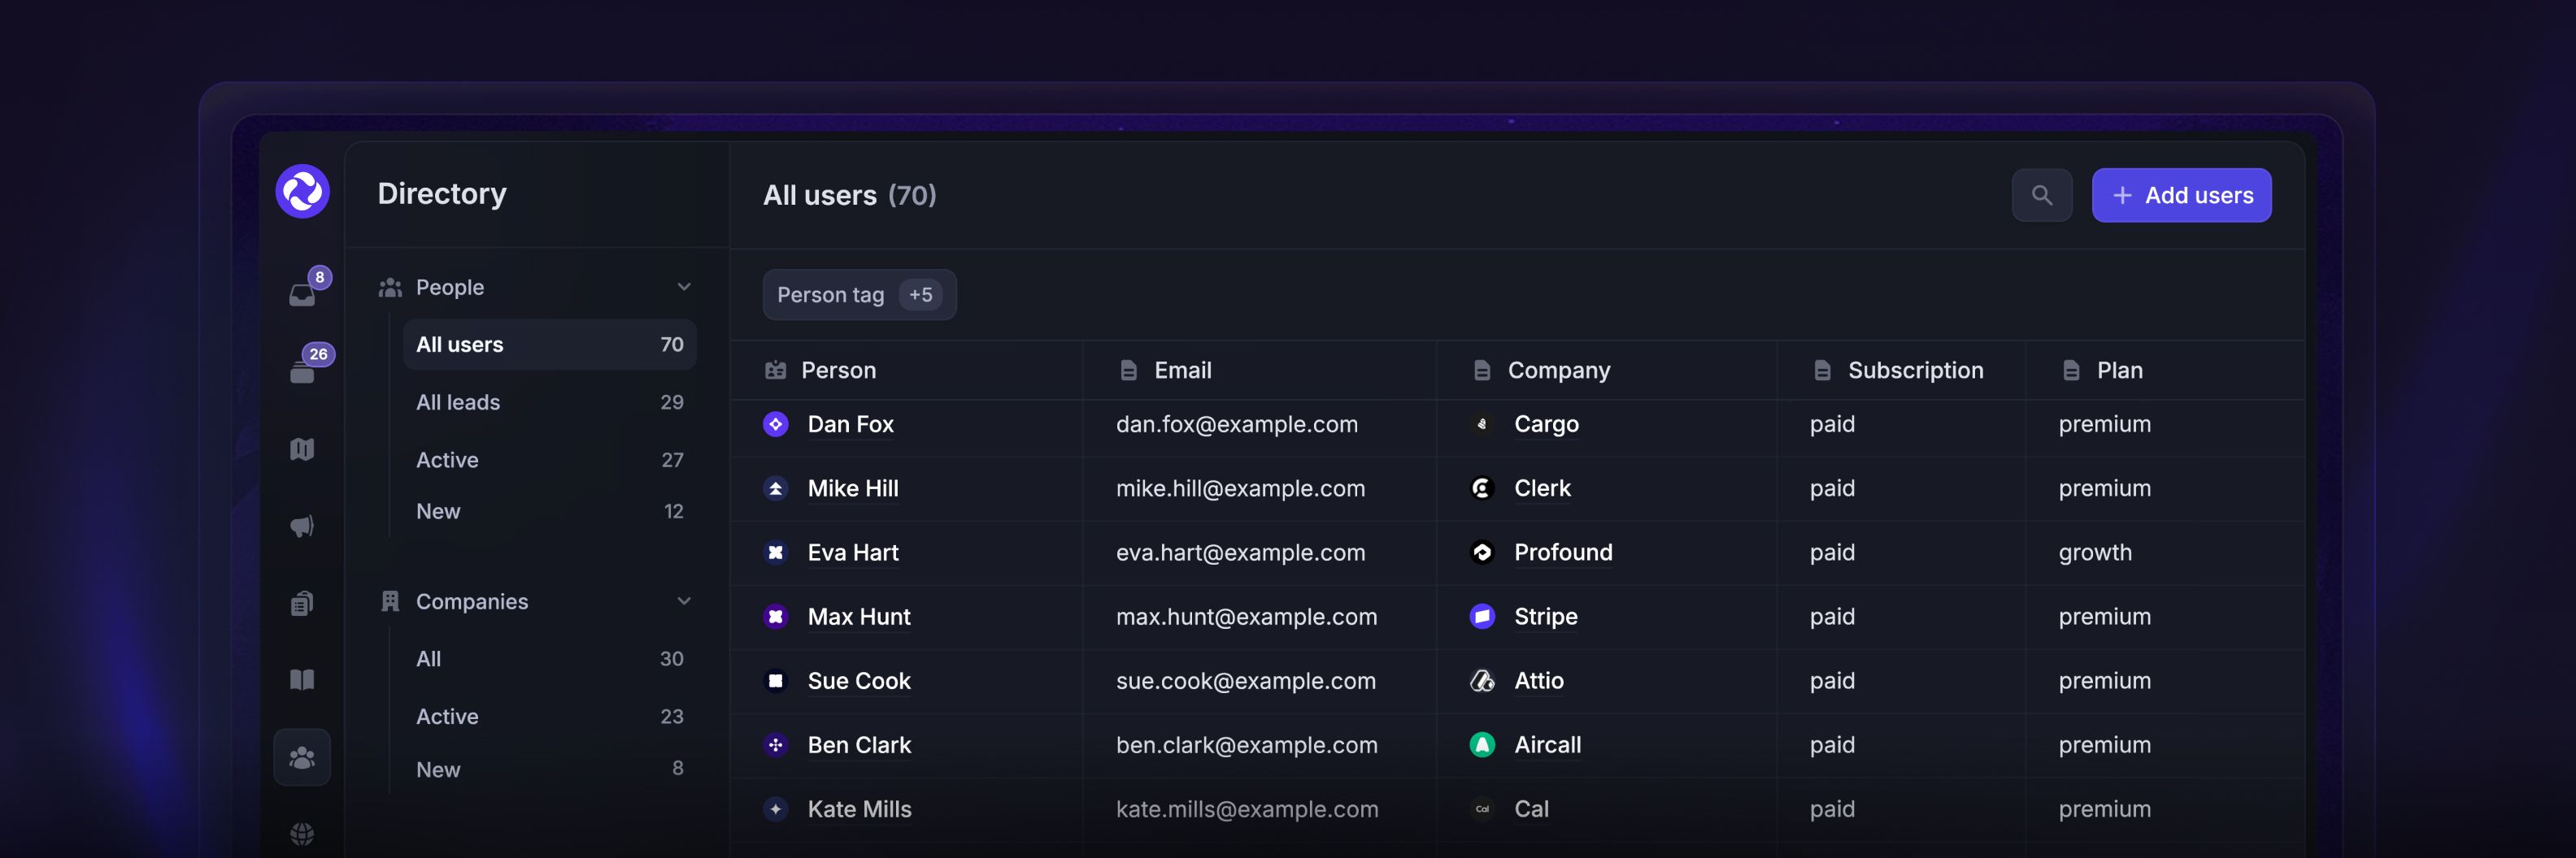Select the people directory sidebar icon

click(302, 758)
